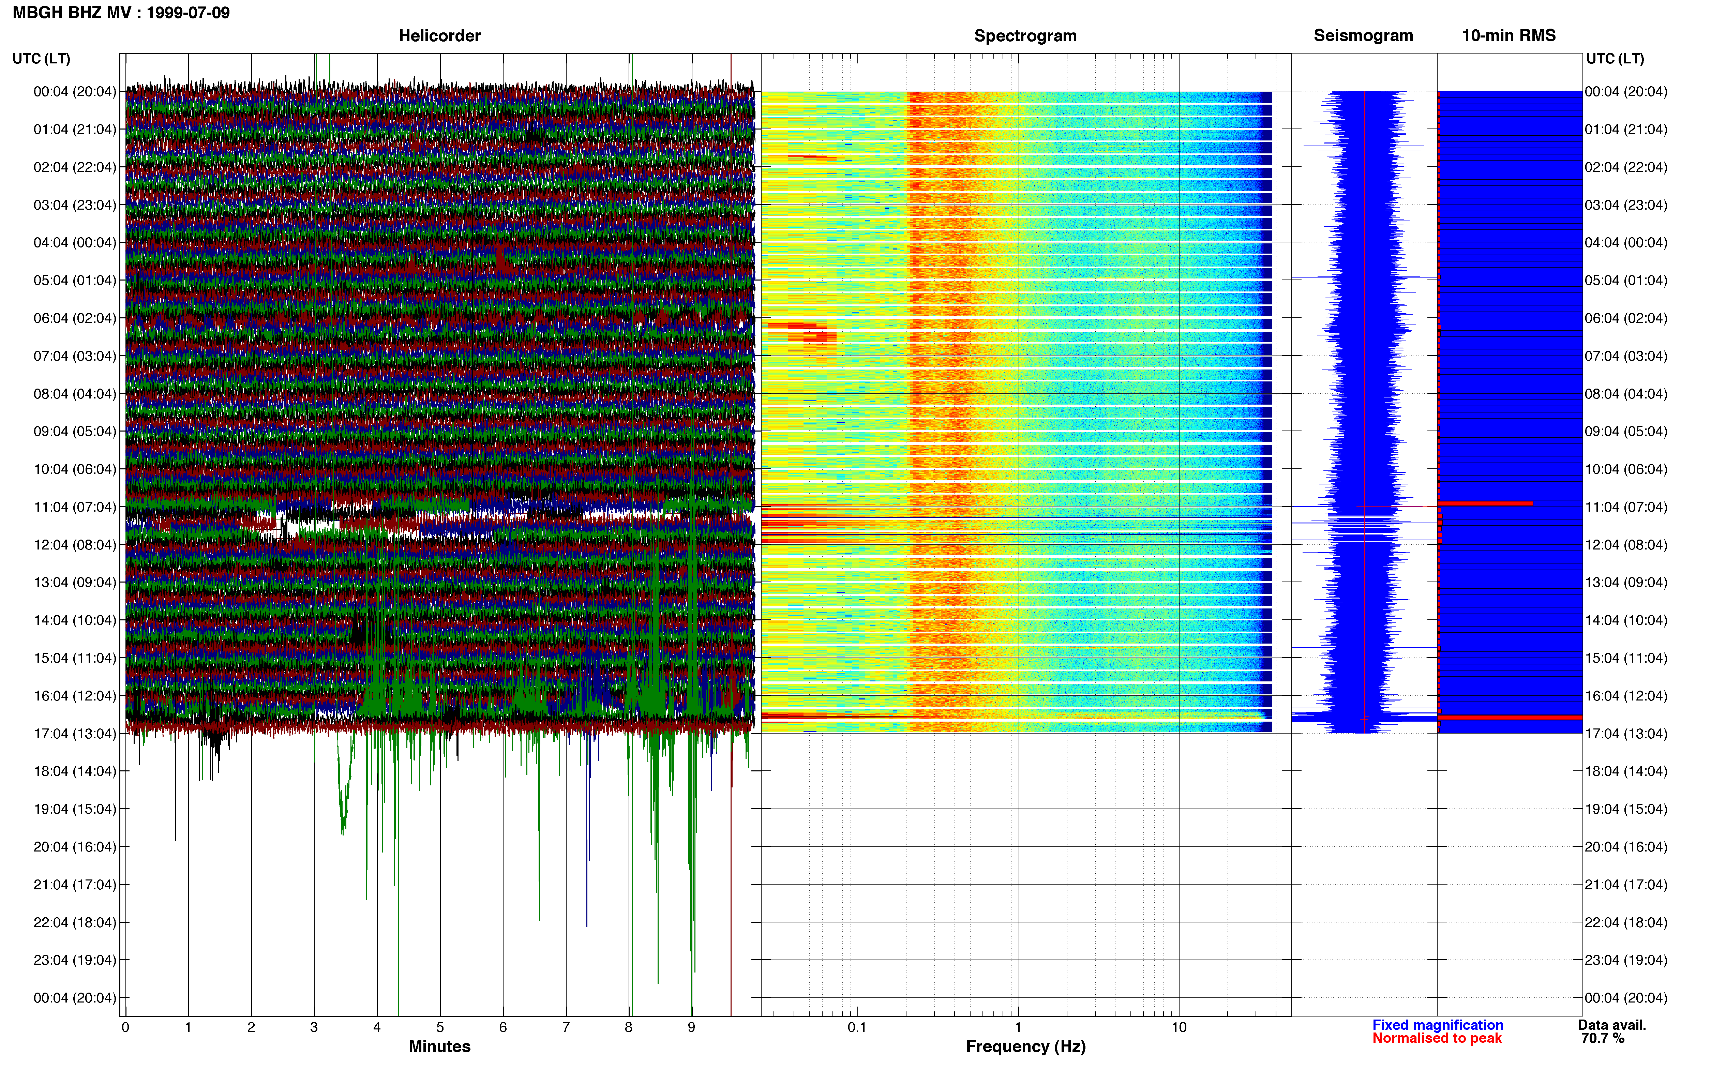1711x1070 pixels.
Task: Click the UTC (LT) label beside the Helicorder axis
Action: pyautogui.click(x=41, y=59)
